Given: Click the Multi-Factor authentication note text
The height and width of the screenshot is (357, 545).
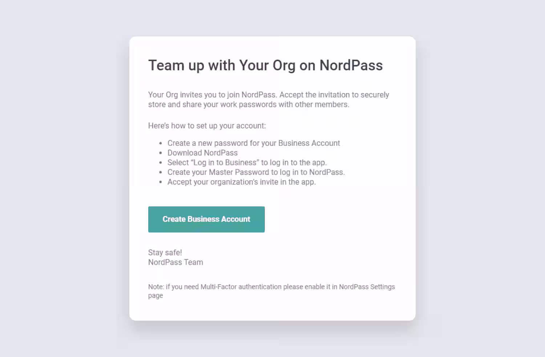Looking at the screenshot, I should tap(271, 287).
